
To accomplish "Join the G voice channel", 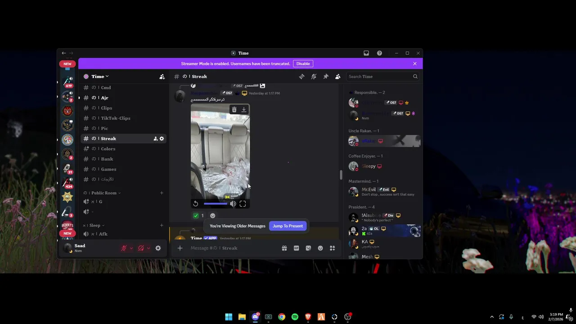I will tap(124, 202).
